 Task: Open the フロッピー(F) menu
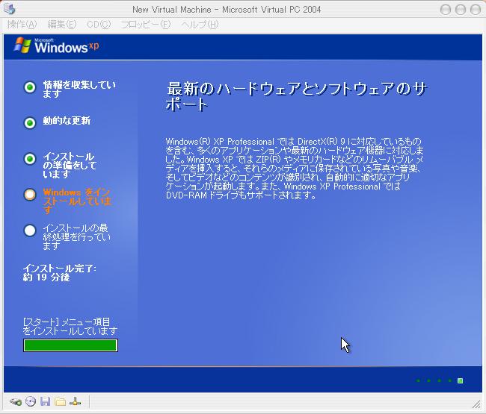(x=146, y=25)
